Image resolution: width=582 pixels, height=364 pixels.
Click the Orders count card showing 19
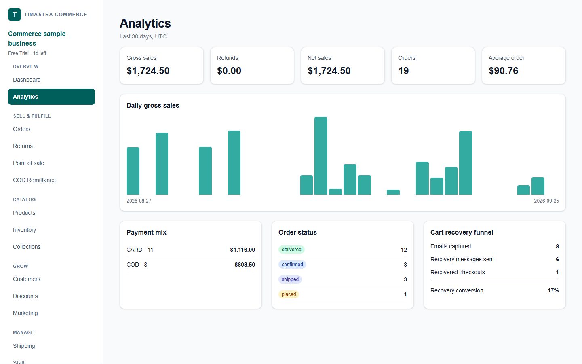433,66
